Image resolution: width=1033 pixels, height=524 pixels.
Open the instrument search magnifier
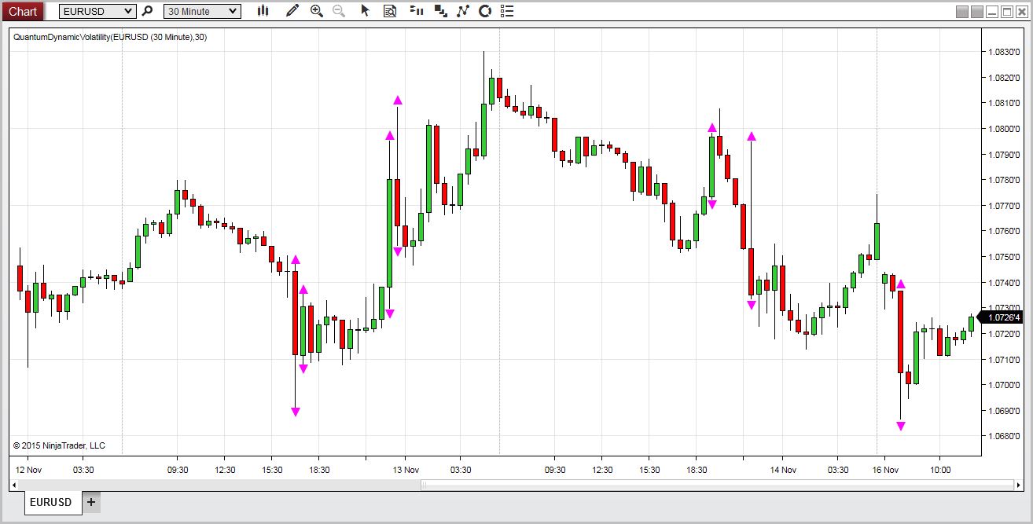pyautogui.click(x=147, y=11)
